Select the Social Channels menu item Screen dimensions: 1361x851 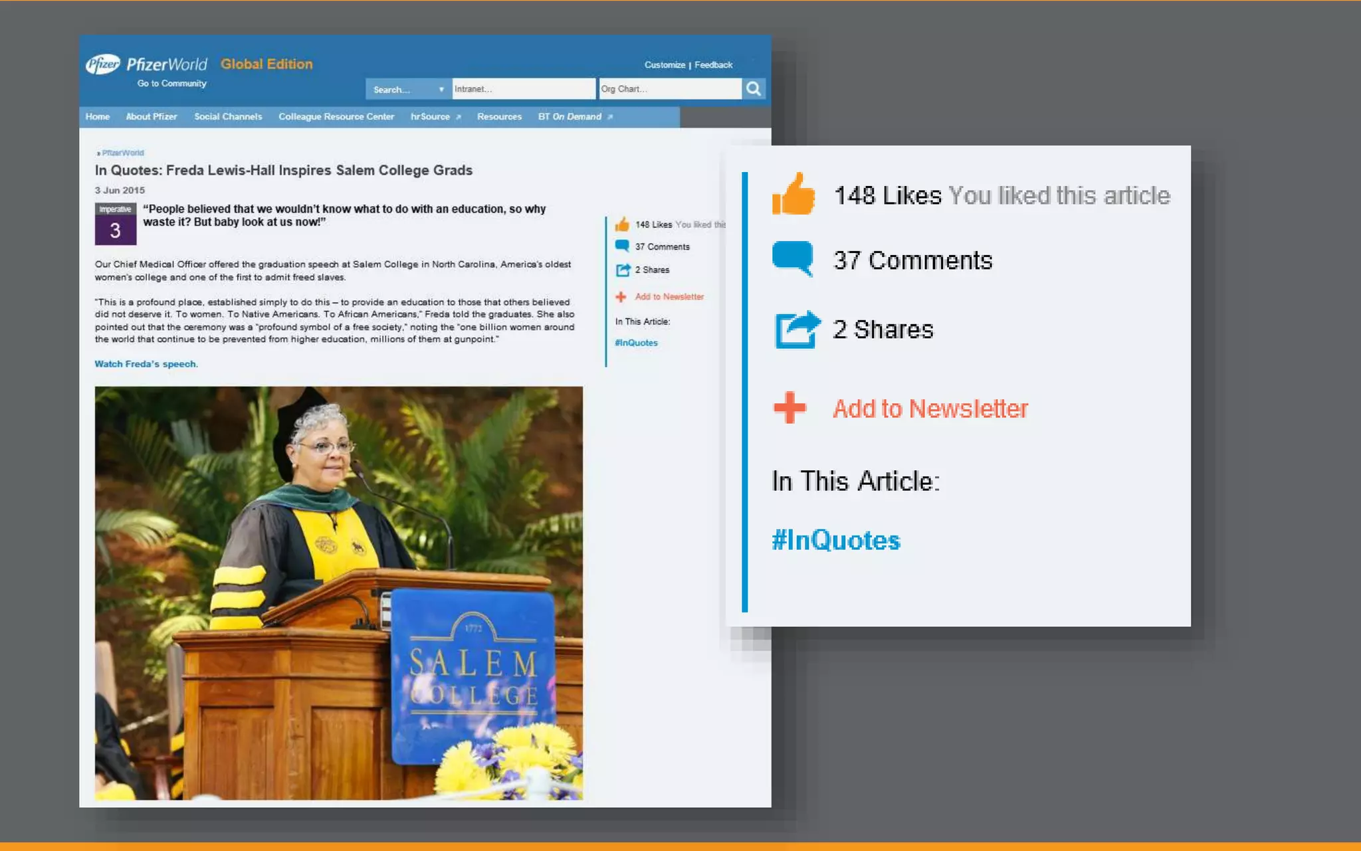229,117
